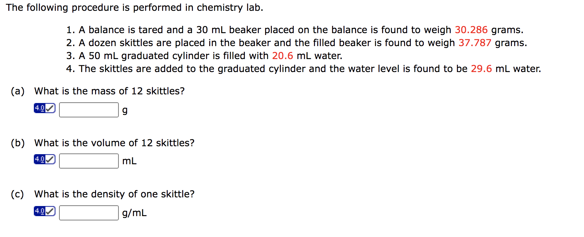Click the red value 29.6 in step 4
The height and width of the screenshot is (237, 584).
[x=481, y=69]
